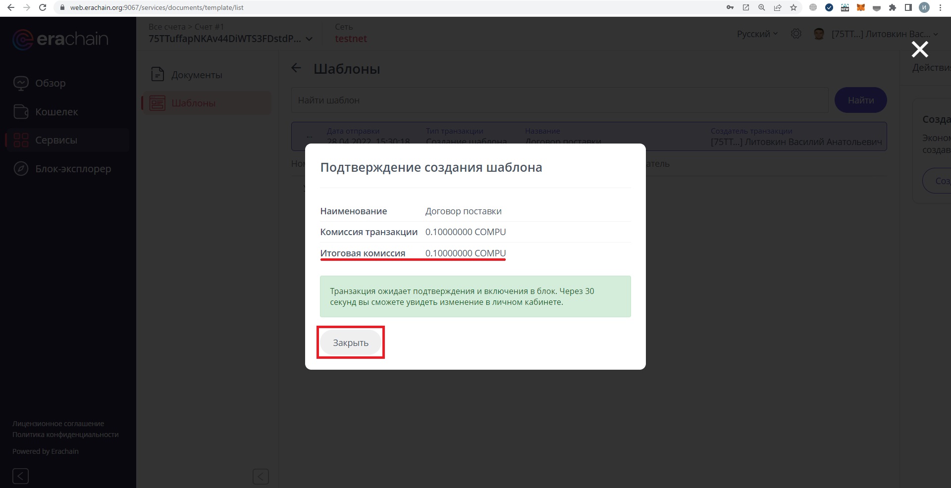951x488 pixels.
Task: Switch to the Шаблоны tab
Action: tap(193, 103)
